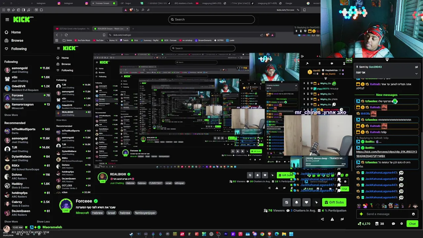Click the Forceee streamer avatar with LIVE badge
The width and height of the screenshot is (423, 238).
(x=66, y=206)
